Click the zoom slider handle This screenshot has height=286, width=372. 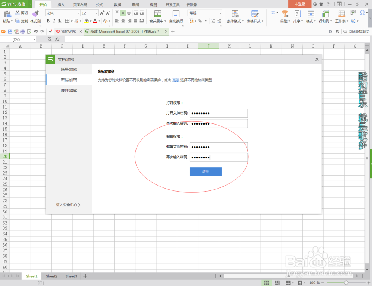(346, 283)
